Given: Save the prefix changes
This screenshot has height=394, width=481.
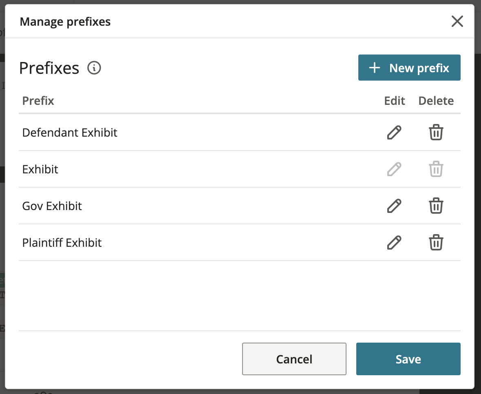Looking at the screenshot, I should pos(408,359).
